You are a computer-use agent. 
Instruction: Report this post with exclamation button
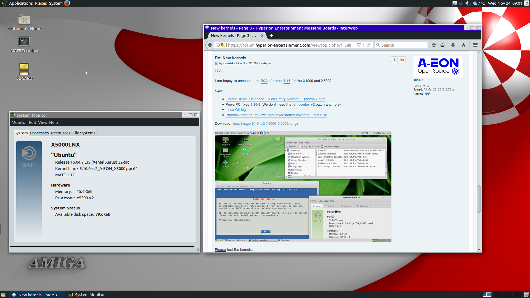(x=394, y=59)
